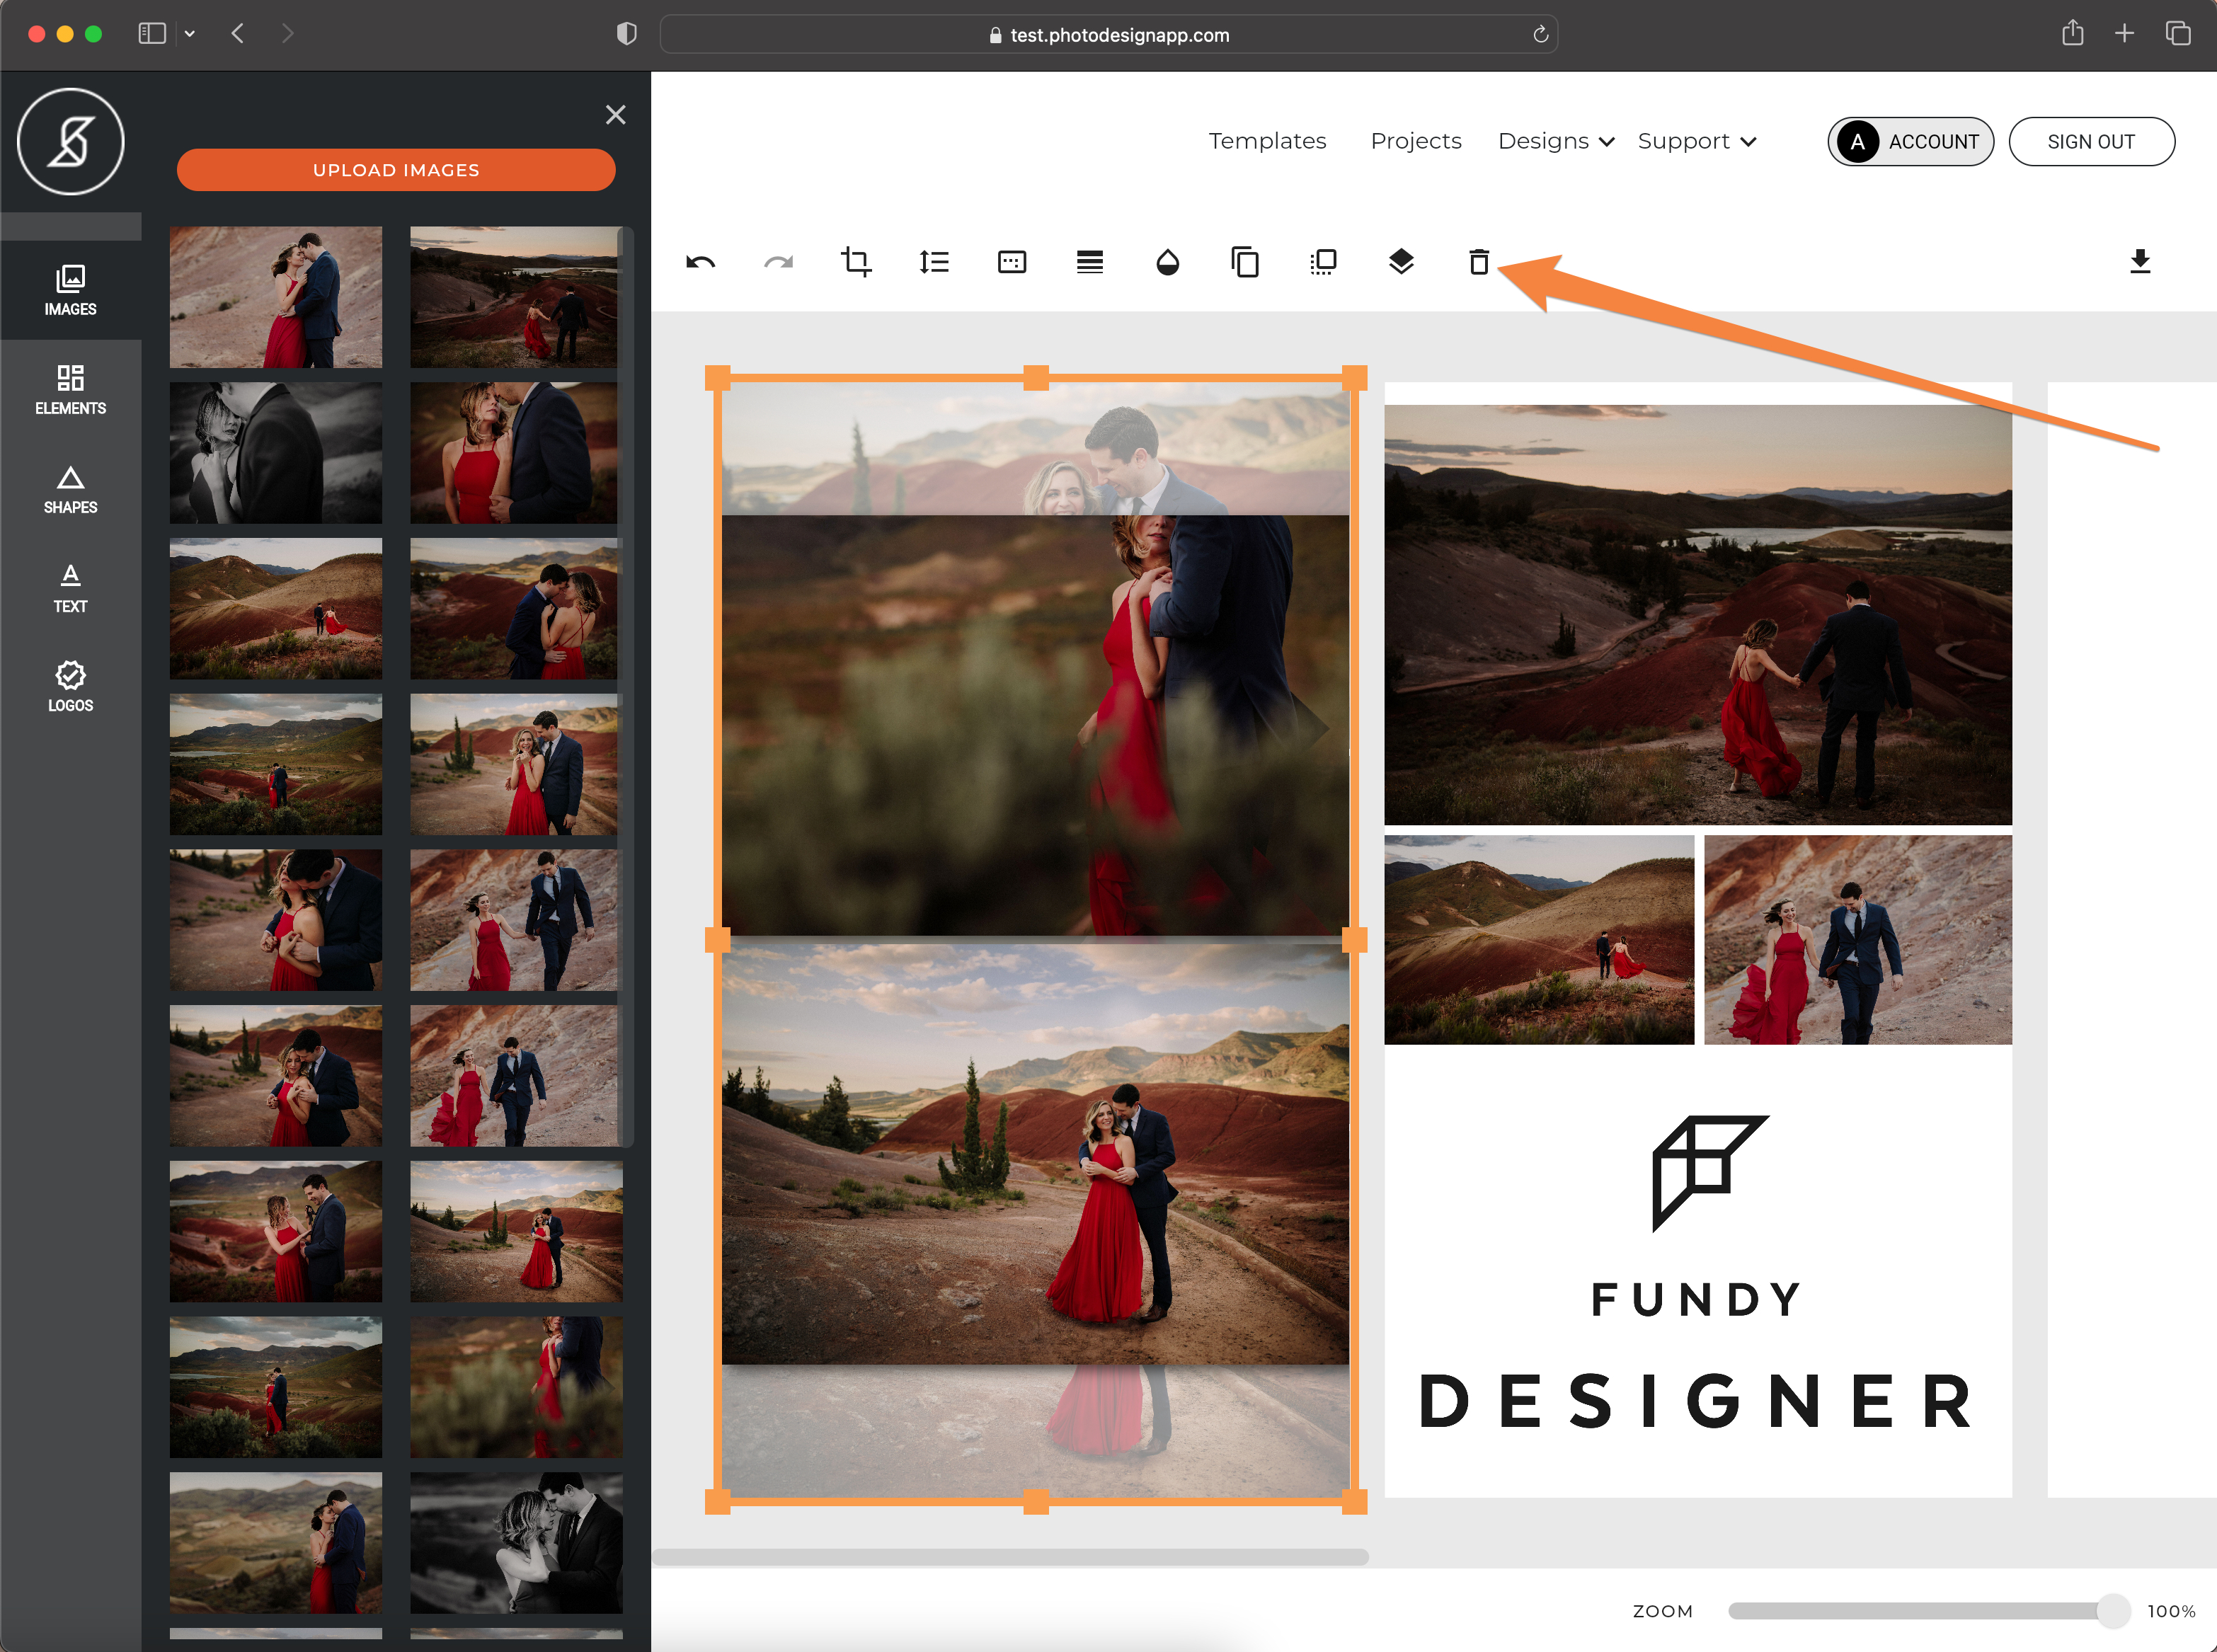
Task: Expand the Designs dropdown menu
Action: [1555, 141]
